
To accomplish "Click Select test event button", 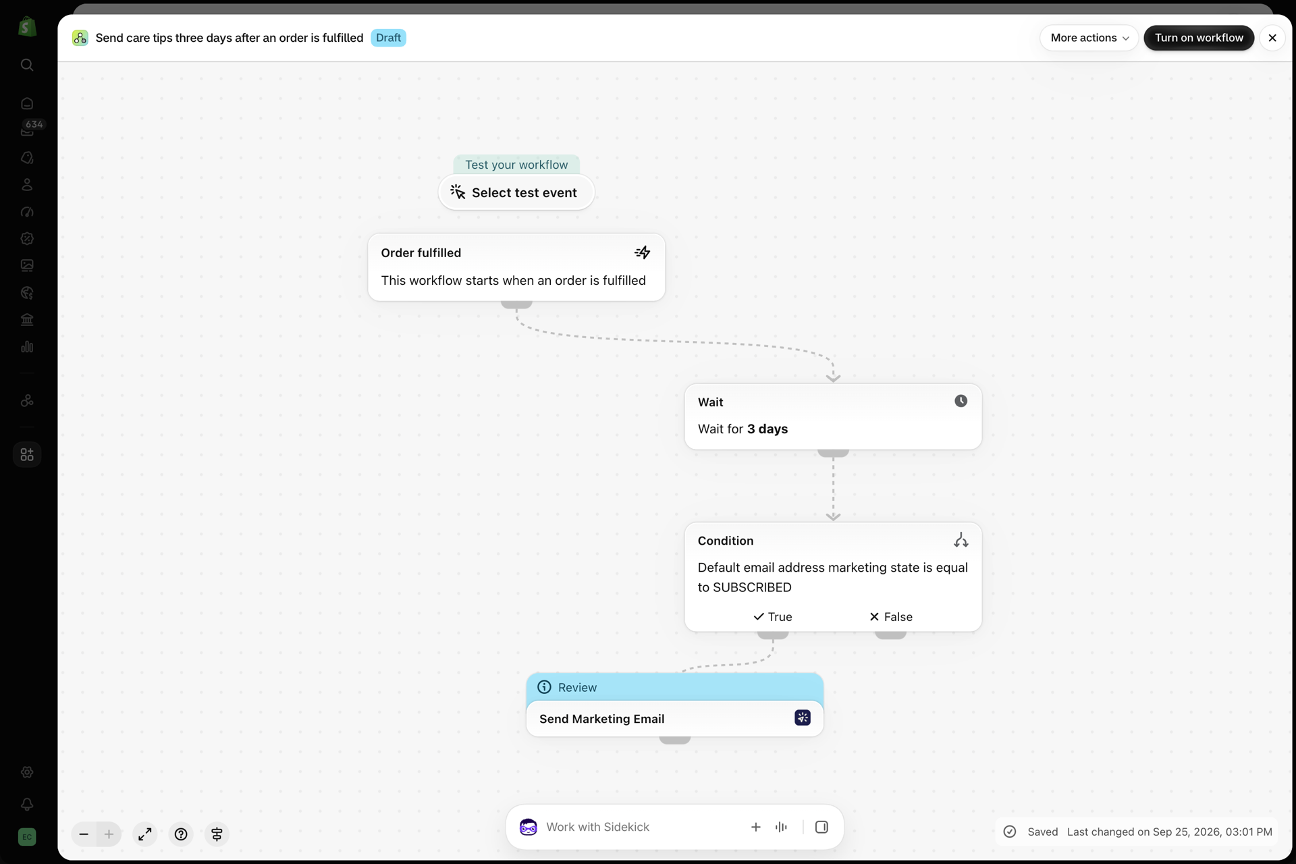I will coord(516,192).
